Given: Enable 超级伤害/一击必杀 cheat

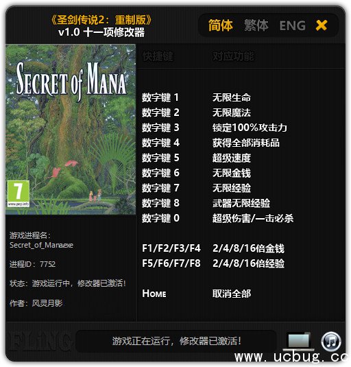Looking at the screenshot, I should [x=253, y=218].
